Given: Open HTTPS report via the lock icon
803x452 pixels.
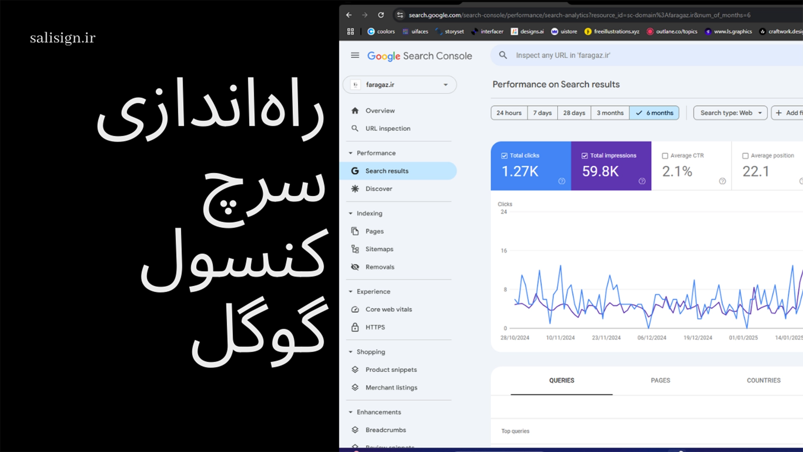Looking at the screenshot, I should tap(355, 327).
